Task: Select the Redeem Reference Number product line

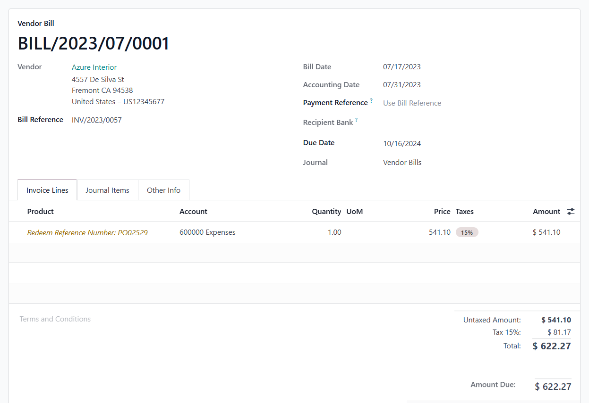Action: 87,232
